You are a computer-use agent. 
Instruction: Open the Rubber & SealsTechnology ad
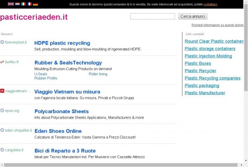coord(68,63)
